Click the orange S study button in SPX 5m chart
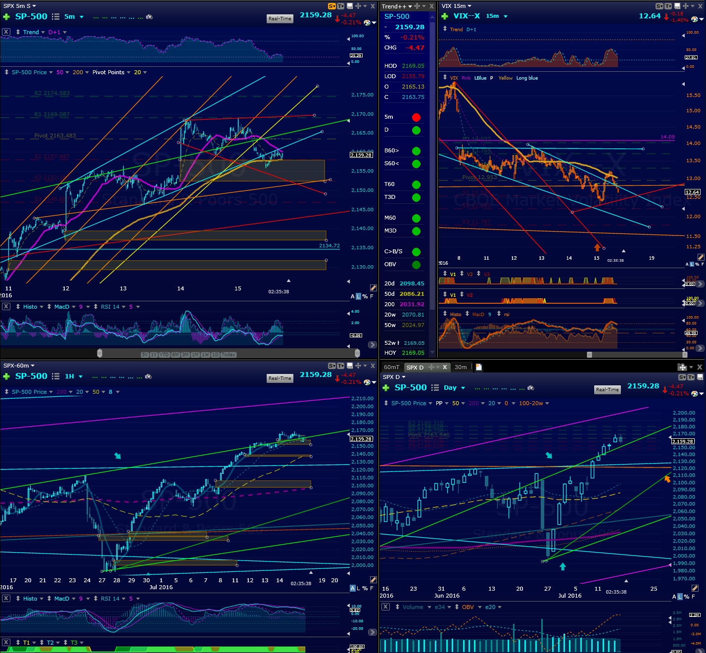The height and width of the screenshot is (653, 706). (x=332, y=6)
